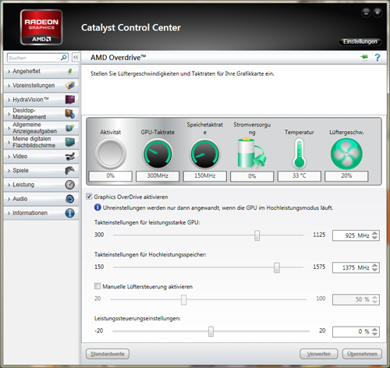This screenshot has width=390, height=368.
Task: Click the search magnifier icon
Action: point(63,58)
